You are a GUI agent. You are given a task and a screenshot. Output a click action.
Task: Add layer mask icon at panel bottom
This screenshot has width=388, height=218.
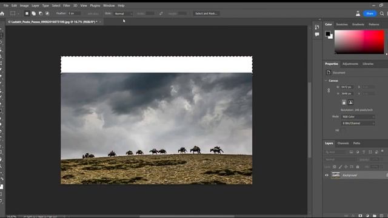[360, 216]
